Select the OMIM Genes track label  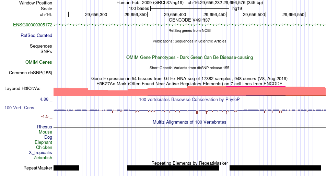(x=39, y=62)
